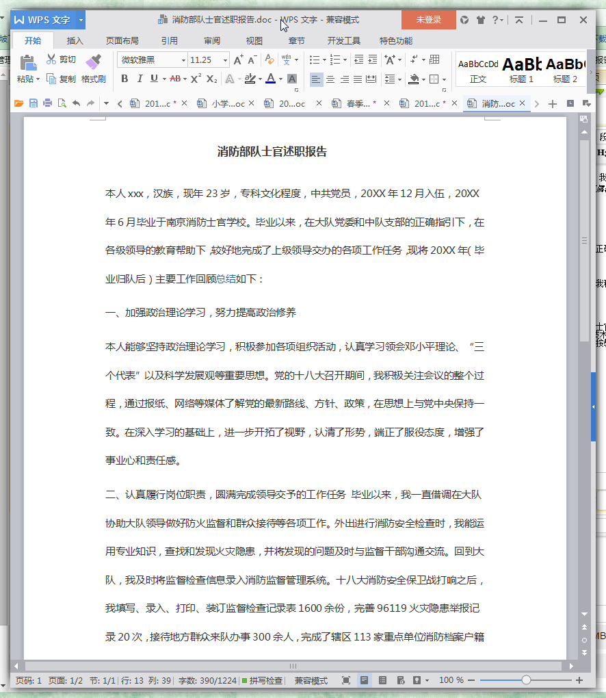This screenshot has width=606, height=698.
Task: Switch to the 插入 ribbon tab
Action: tap(75, 40)
